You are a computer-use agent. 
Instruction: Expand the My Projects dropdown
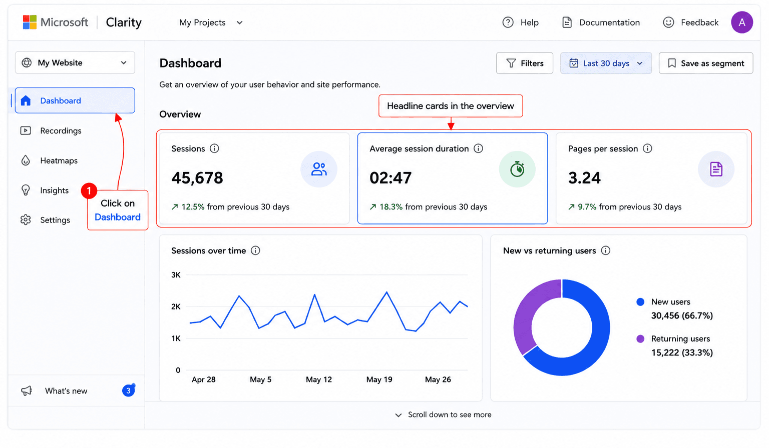[210, 22]
